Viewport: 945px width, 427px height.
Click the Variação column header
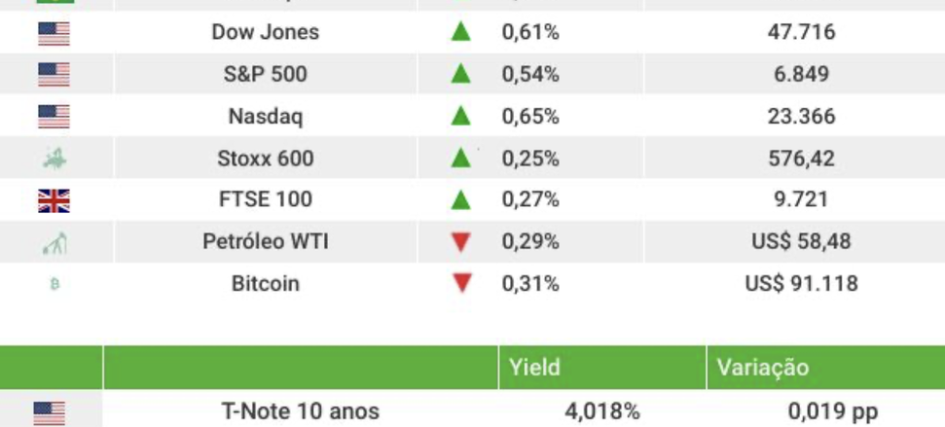pyautogui.click(x=763, y=368)
